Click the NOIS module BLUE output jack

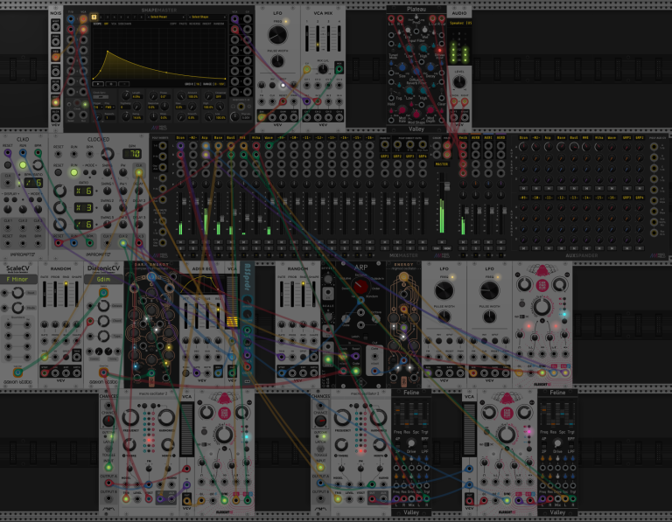[x=56, y=87]
